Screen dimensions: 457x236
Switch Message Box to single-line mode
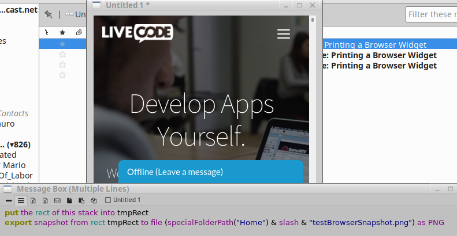(x=9, y=200)
